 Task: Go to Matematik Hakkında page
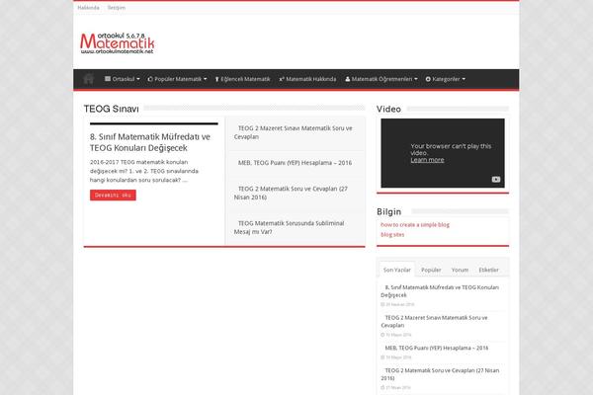point(307,79)
